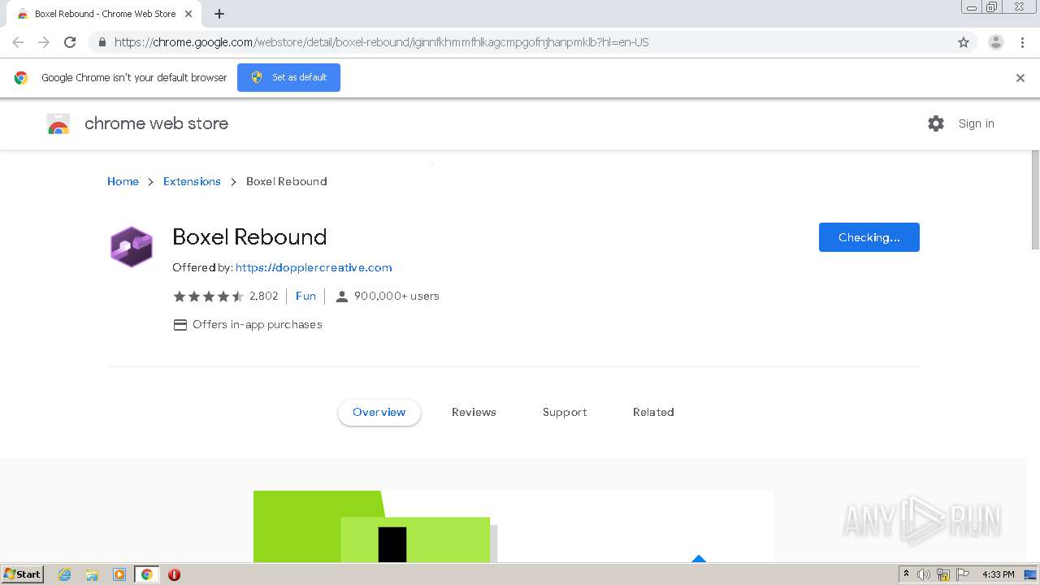Click the volume speaker tray icon
The image size is (1040, 585).
(924, 574)
